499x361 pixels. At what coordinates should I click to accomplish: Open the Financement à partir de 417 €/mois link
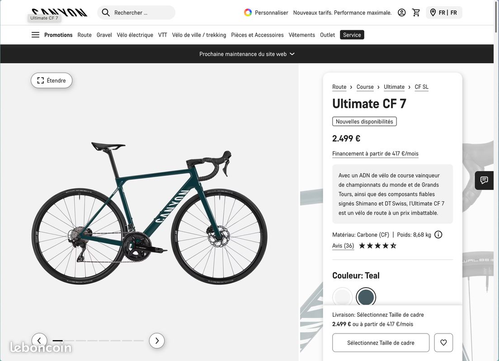pos(375,153)
